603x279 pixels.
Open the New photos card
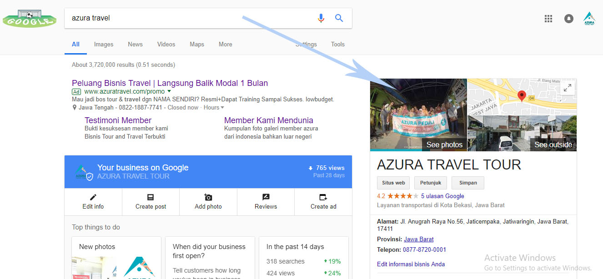click(116, 258)
